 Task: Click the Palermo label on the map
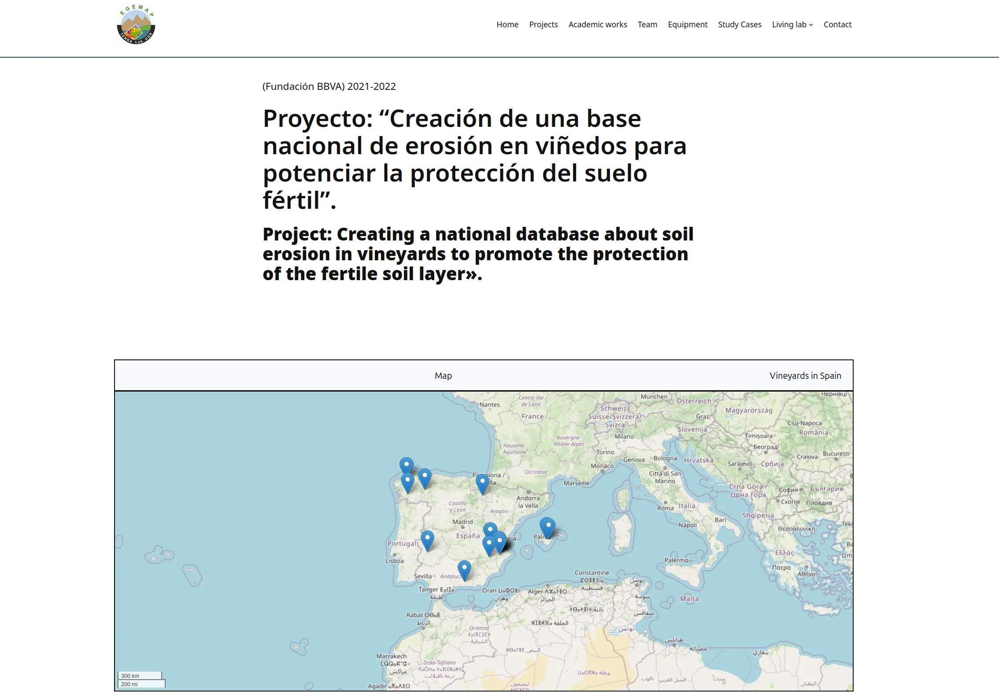[676, 560]
